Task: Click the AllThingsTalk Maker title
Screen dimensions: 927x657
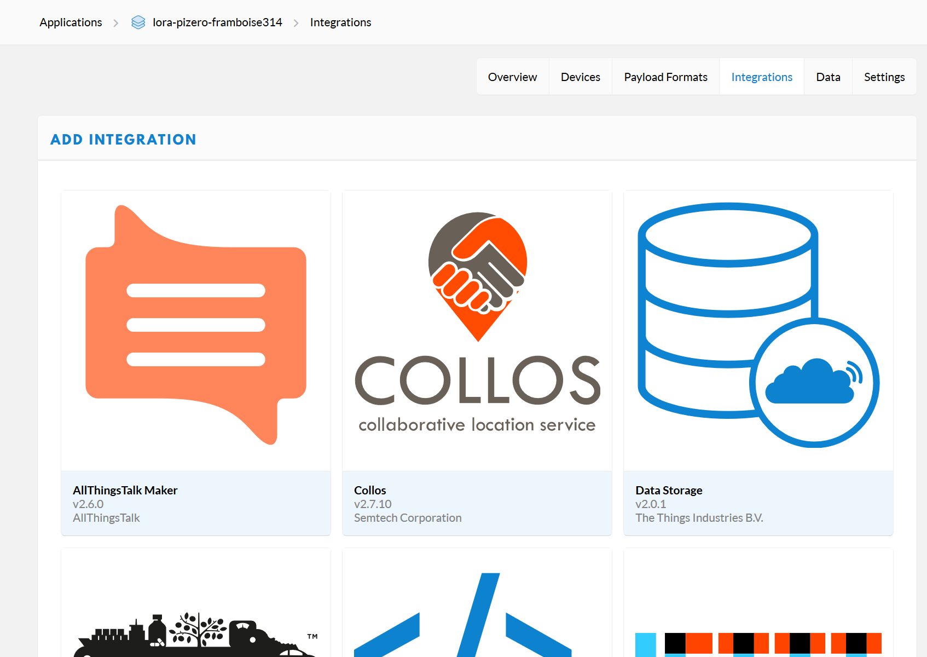Action: [125, 490]
